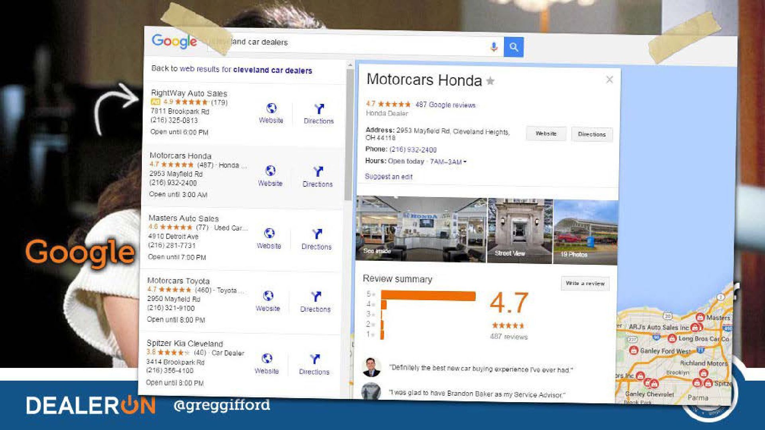The width and height of the screenshot is (765, 430).
Task: Get Directions icon for Masters Auto Sales
Action: (x=317, y=234)
